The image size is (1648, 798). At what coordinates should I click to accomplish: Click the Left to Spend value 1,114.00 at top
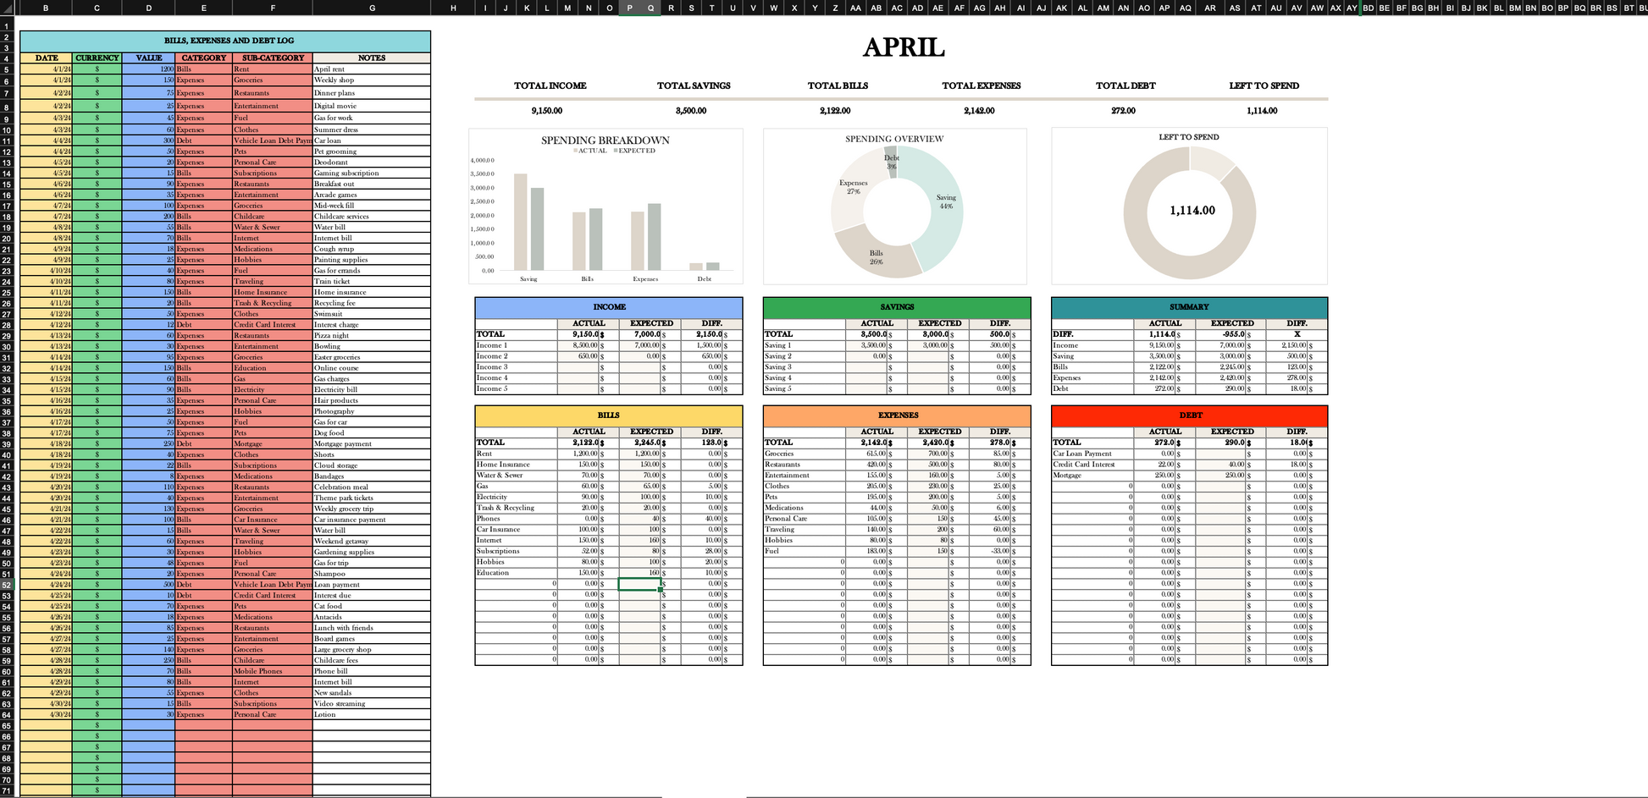[1262, 111]
